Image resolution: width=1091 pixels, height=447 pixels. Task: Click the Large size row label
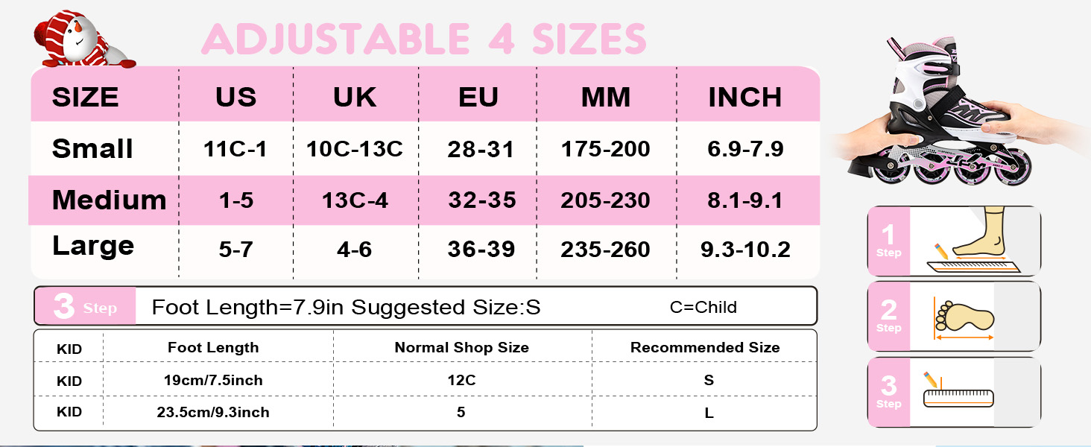[x=93, y=246]
